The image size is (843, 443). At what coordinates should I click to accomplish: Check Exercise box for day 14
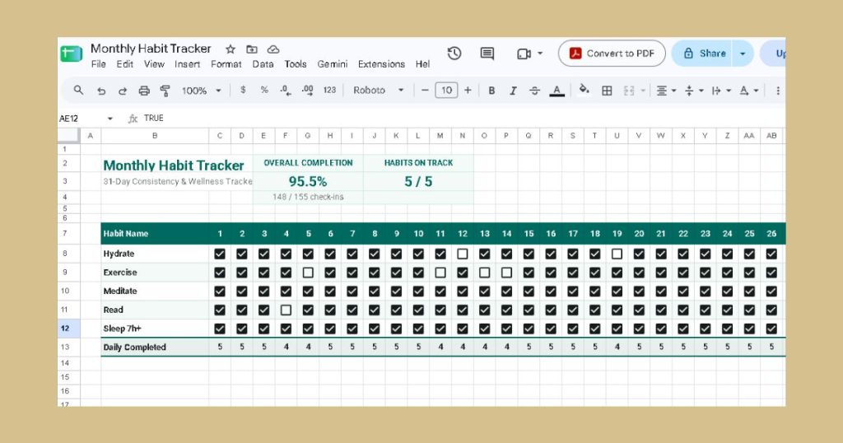[506, 273]
